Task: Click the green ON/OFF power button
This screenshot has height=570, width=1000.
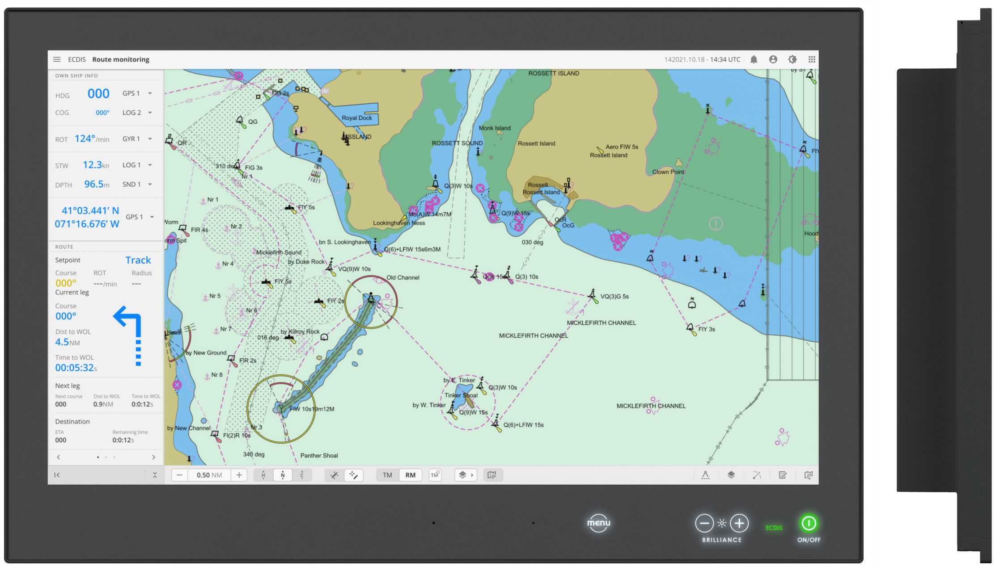Action: [809, 523]
